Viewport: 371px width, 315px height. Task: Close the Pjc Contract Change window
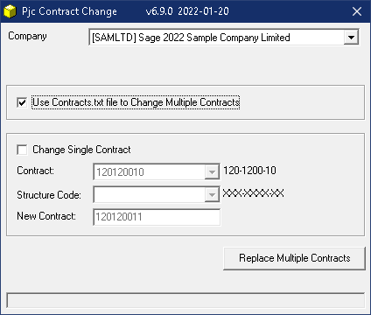coord(357,11)
